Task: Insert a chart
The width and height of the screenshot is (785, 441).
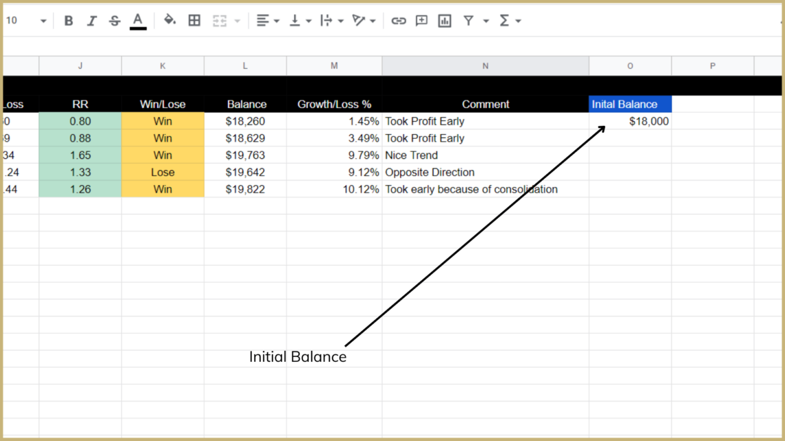Action: (x=444, y=21)
